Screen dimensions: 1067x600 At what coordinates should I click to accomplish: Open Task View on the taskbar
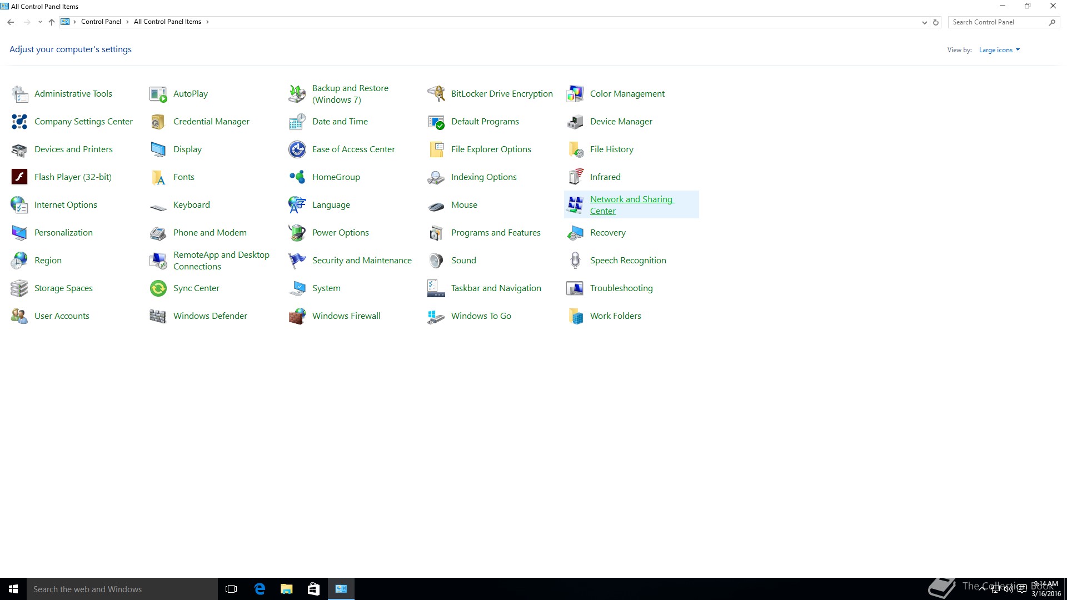tap(231, 589)
